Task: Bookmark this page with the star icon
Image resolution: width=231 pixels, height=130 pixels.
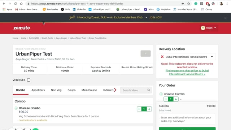Action: pyautogui.click(x=188, y=4)
